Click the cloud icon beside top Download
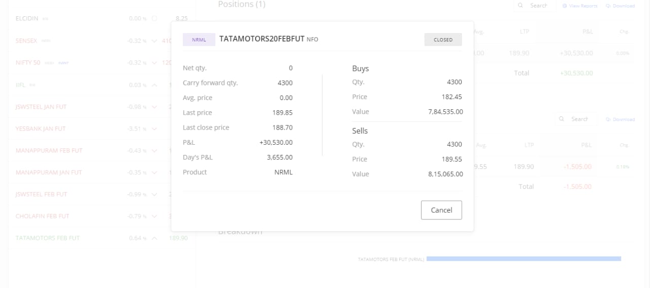Screen dimensions: 650x288 pyautogui.click(x=608, y=6)
